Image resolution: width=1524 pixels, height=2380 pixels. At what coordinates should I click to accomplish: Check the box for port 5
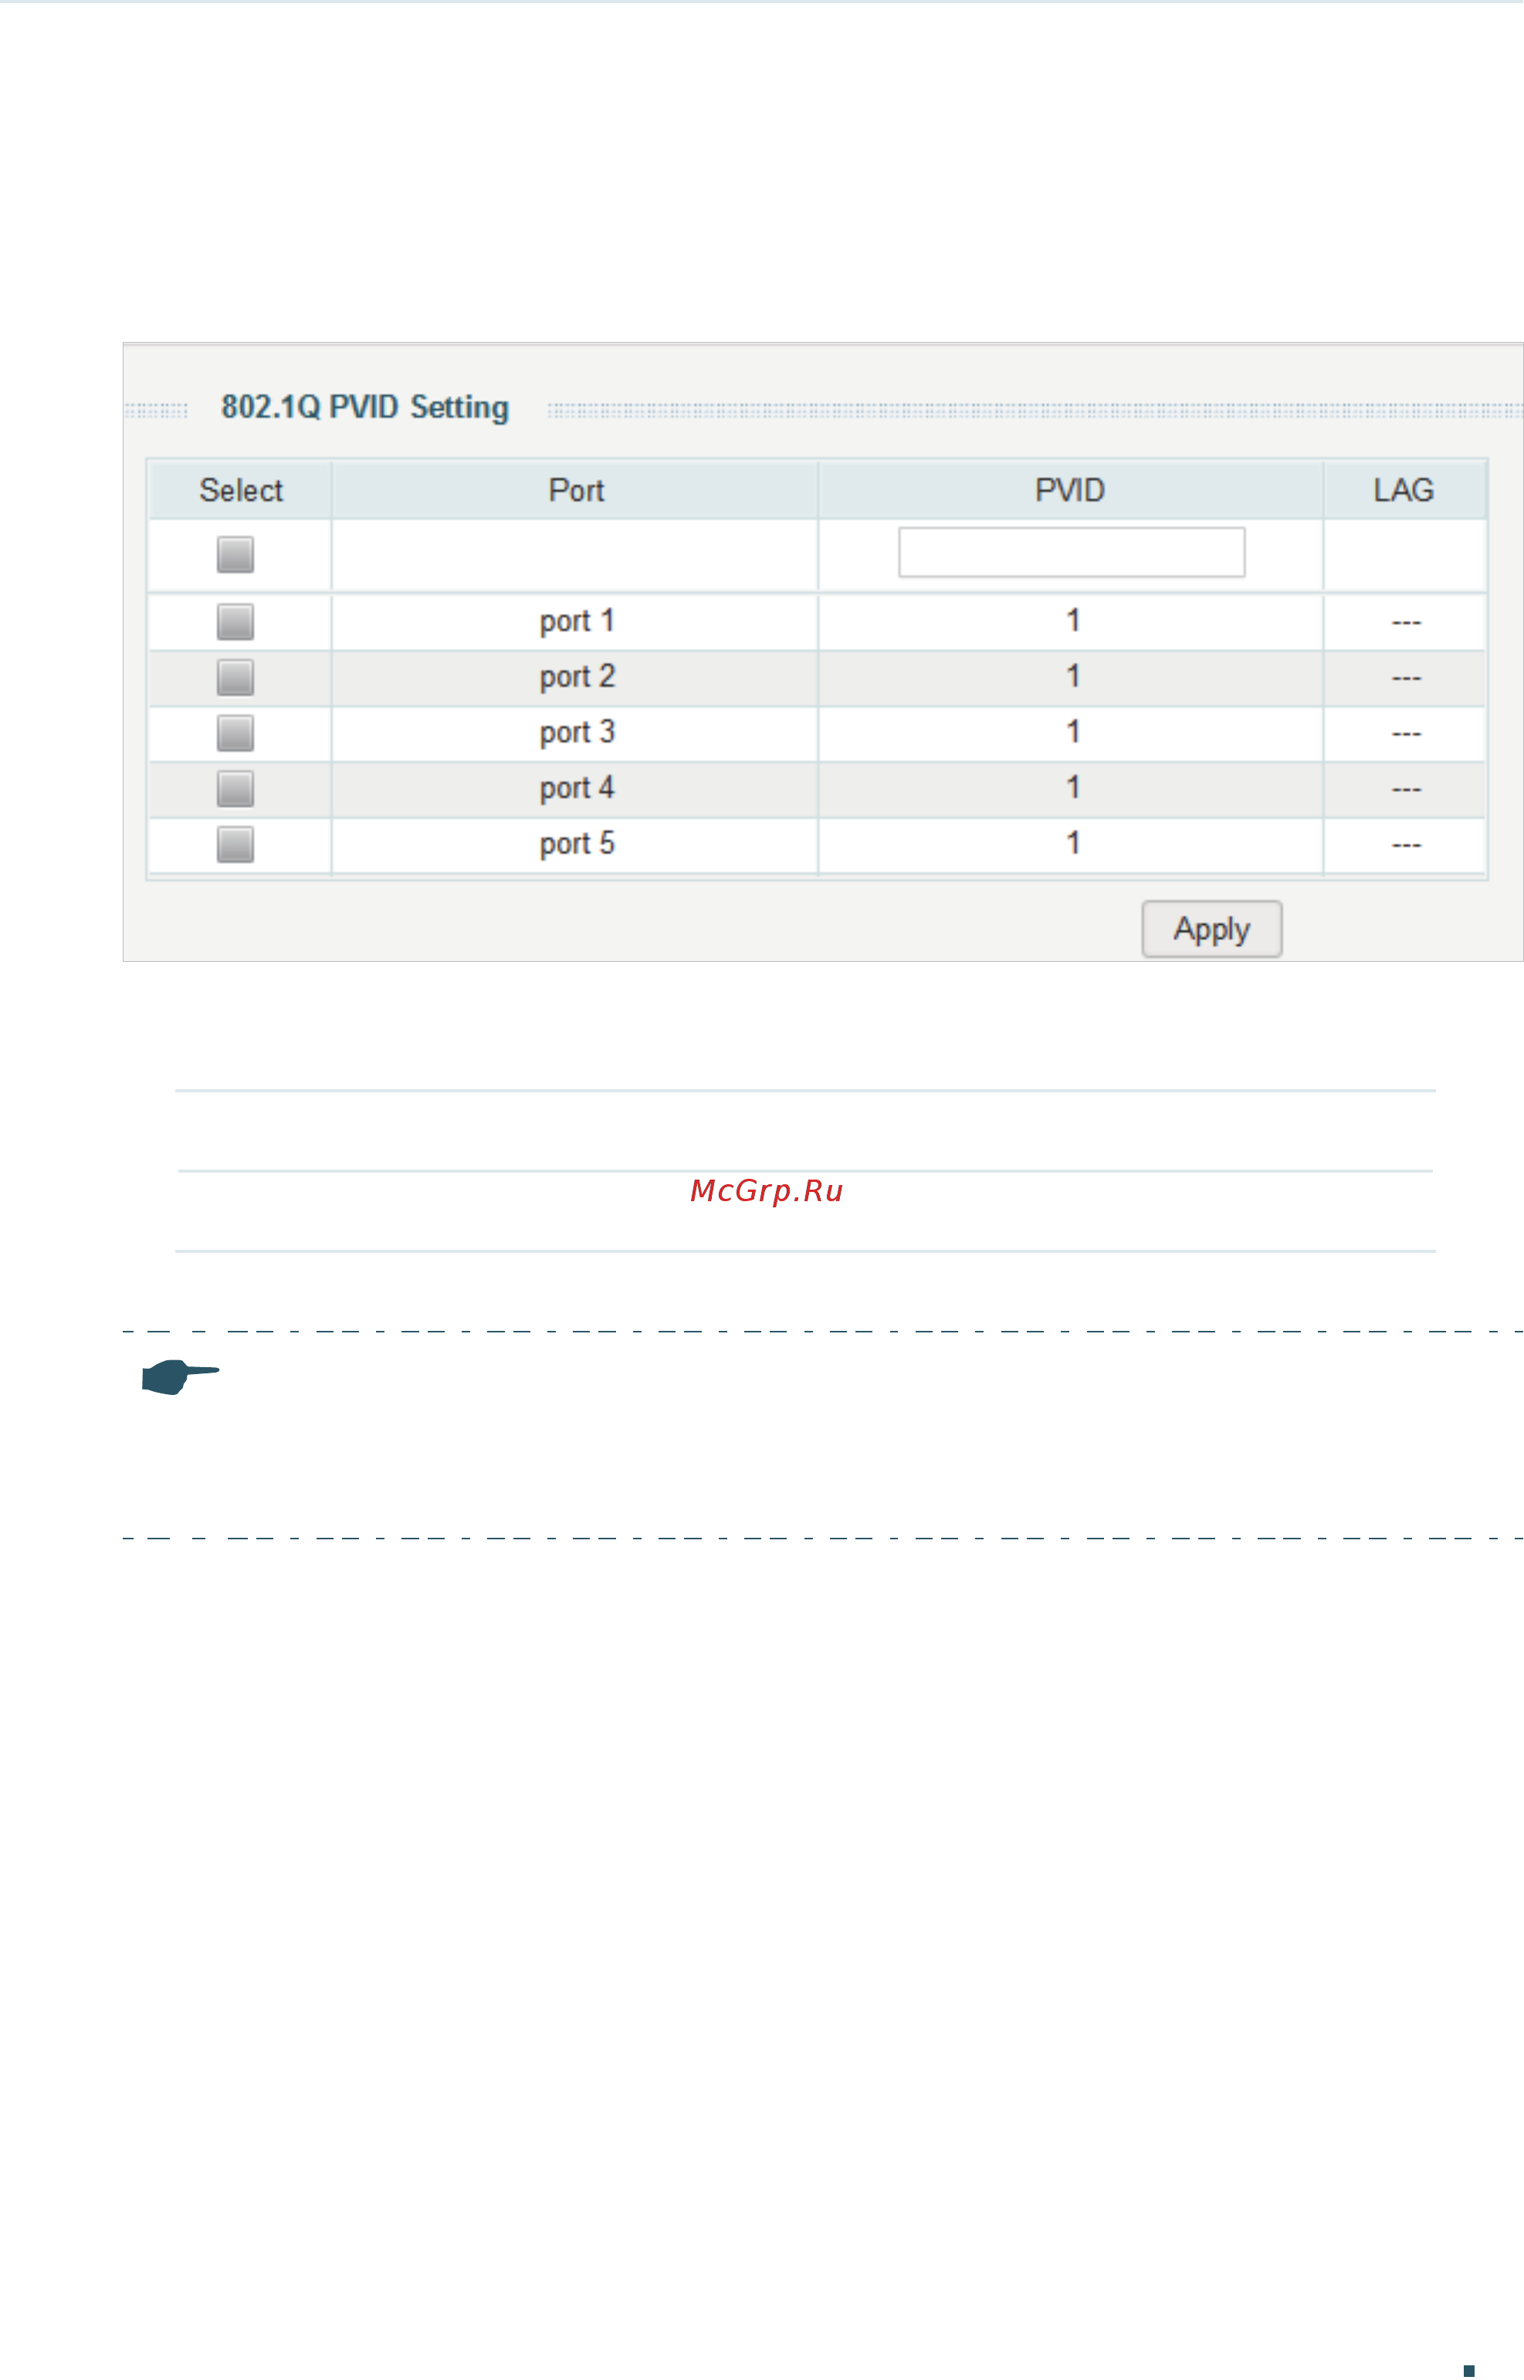tap(235, 844)
